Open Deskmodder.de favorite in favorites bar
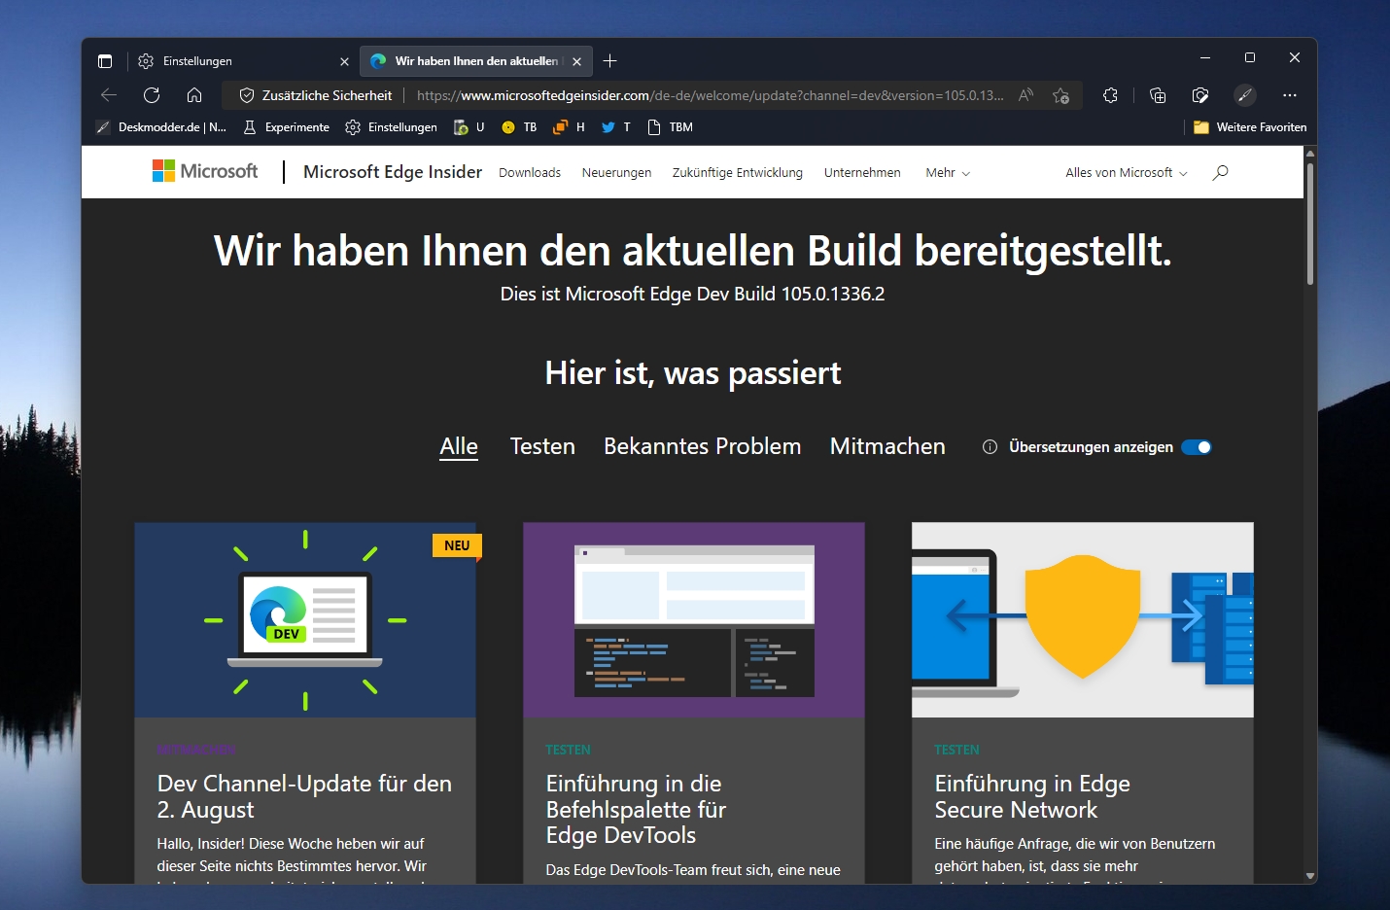This screenshot has height=910, width=1390. (x=161, y=127)
